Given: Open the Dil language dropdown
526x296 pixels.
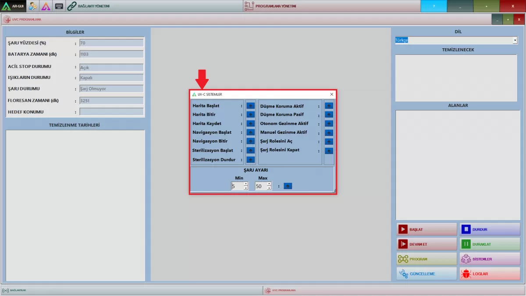Looking at the screenshot, I should pyautogui.click(x=515, y=40).
